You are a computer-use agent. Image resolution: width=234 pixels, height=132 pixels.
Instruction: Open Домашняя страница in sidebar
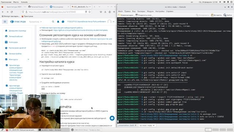coord(17,31)
